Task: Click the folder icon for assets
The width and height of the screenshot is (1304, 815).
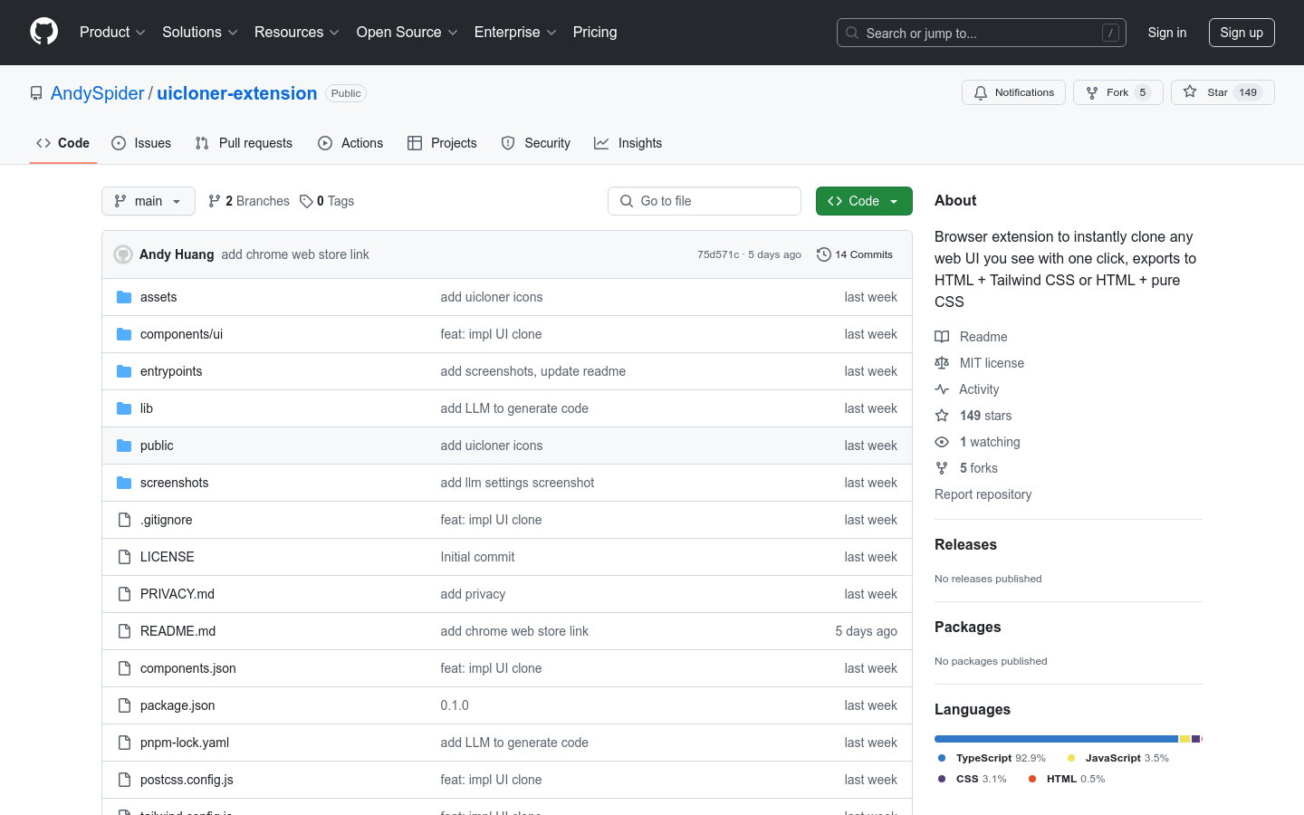Action: point(124,297)
